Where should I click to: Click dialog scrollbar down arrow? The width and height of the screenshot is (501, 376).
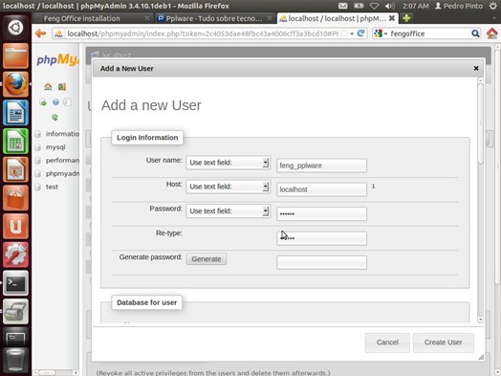(x=481, y=320)
